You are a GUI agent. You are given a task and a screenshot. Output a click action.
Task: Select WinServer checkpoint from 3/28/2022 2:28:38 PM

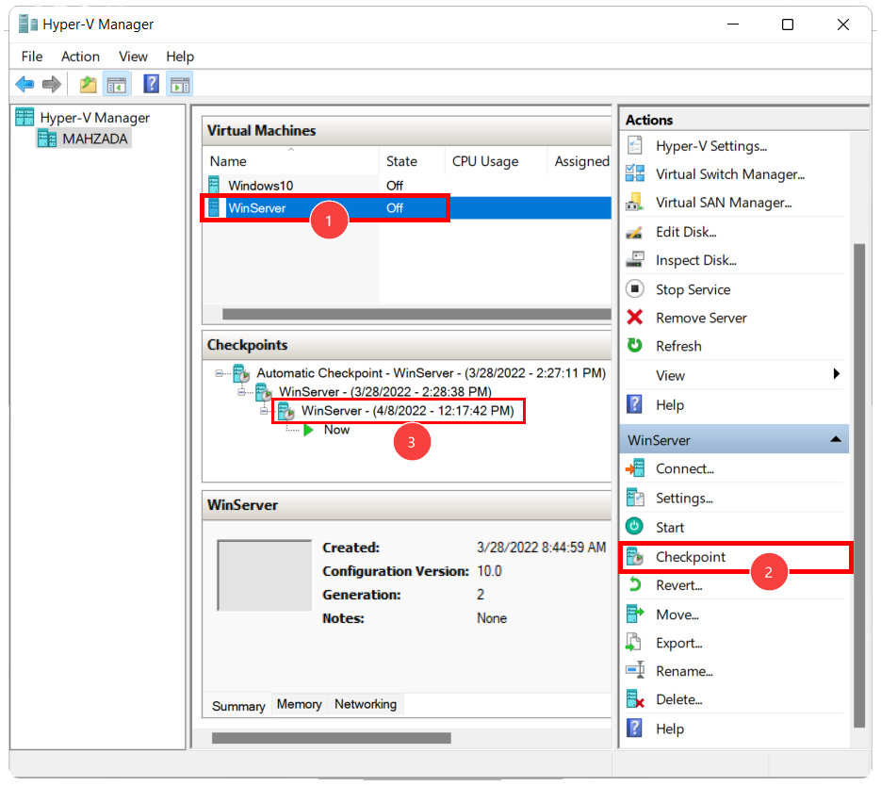pyautogui.click(x=384, y=392)
